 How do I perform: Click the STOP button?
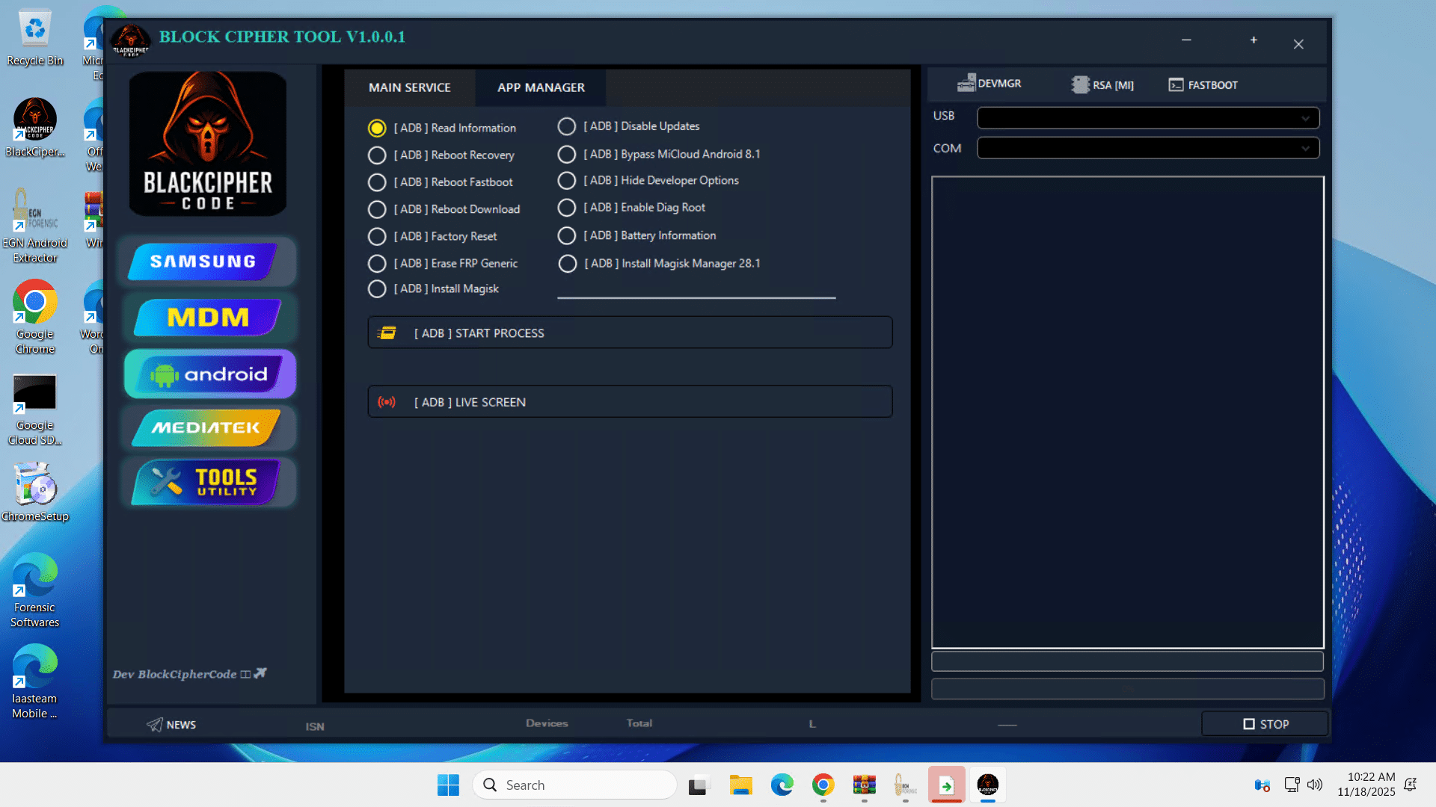click(x=1265, y=724)
